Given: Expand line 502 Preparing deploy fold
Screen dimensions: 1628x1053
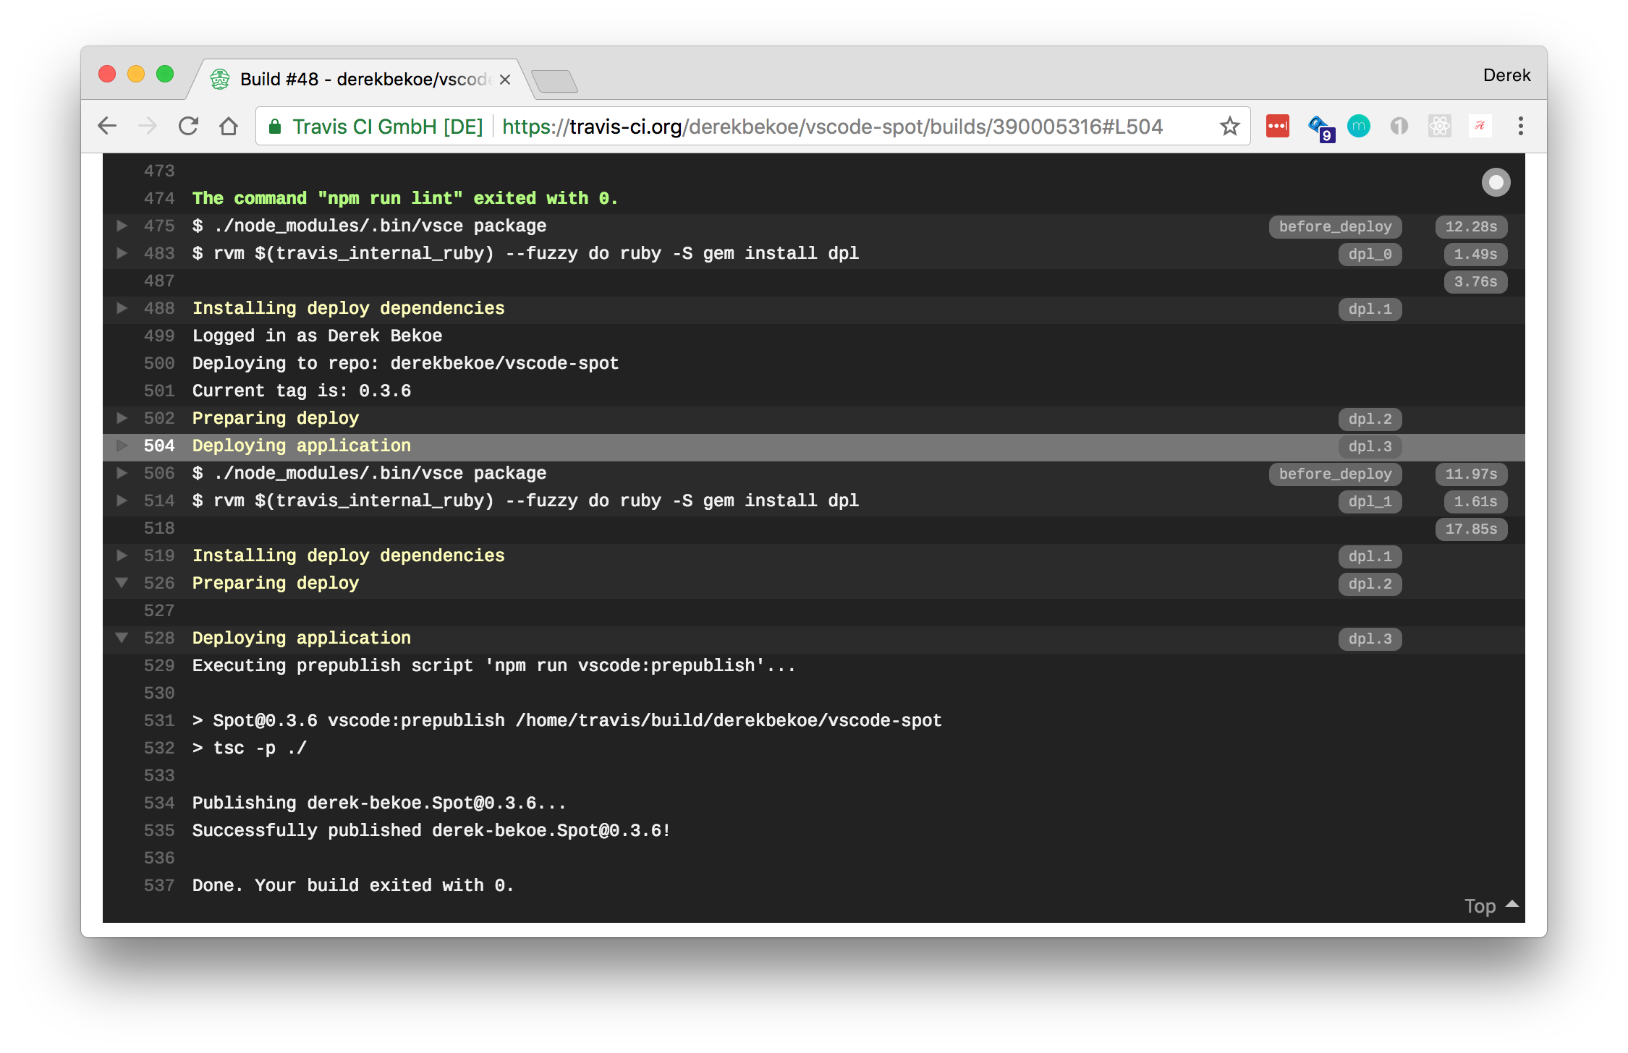Looking at the screenshot, I should tap(122, 418).
